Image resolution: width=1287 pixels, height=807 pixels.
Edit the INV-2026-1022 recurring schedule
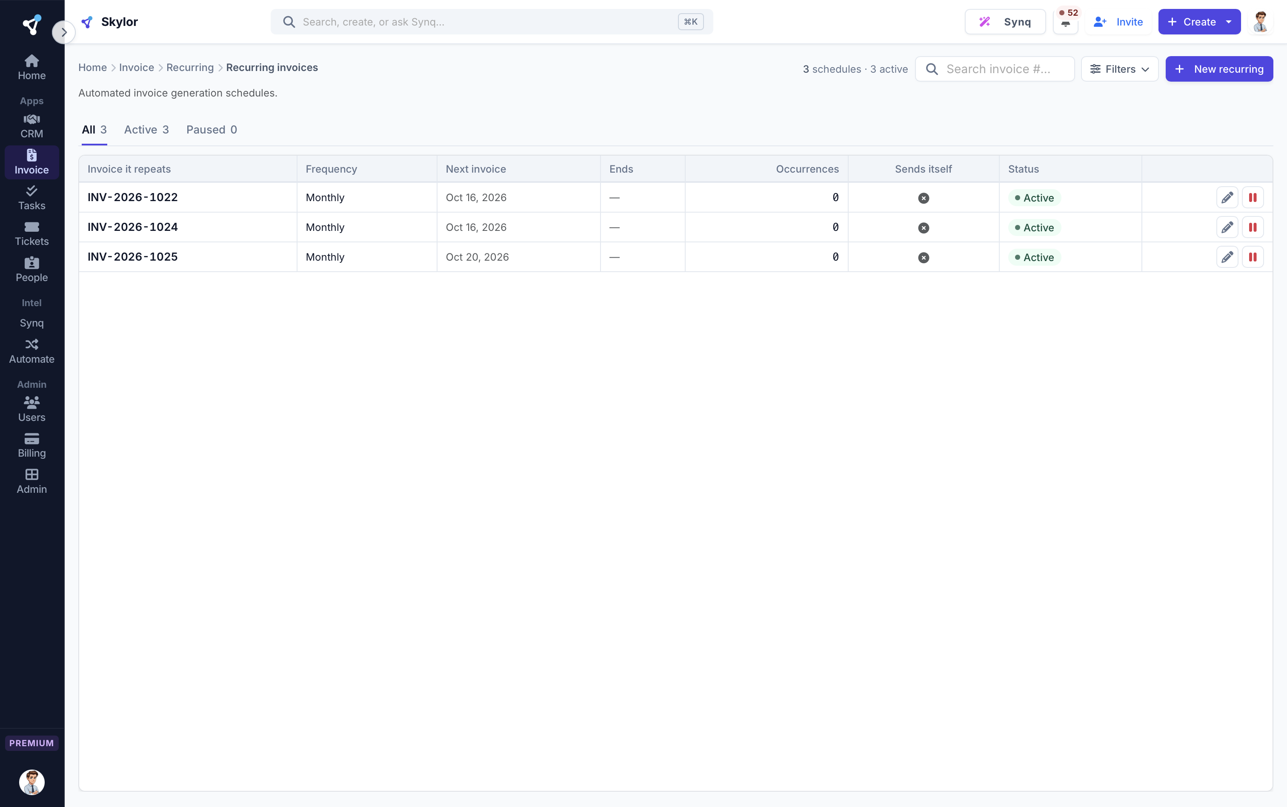click(1227, 197)
